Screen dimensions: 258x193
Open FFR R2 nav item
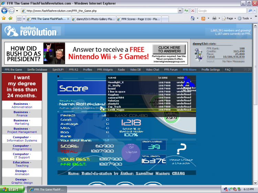pyautogui.click(x=73, y=70)
